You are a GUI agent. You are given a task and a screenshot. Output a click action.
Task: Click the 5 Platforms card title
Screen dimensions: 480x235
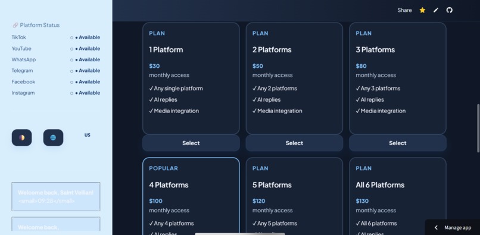(272, 185)
